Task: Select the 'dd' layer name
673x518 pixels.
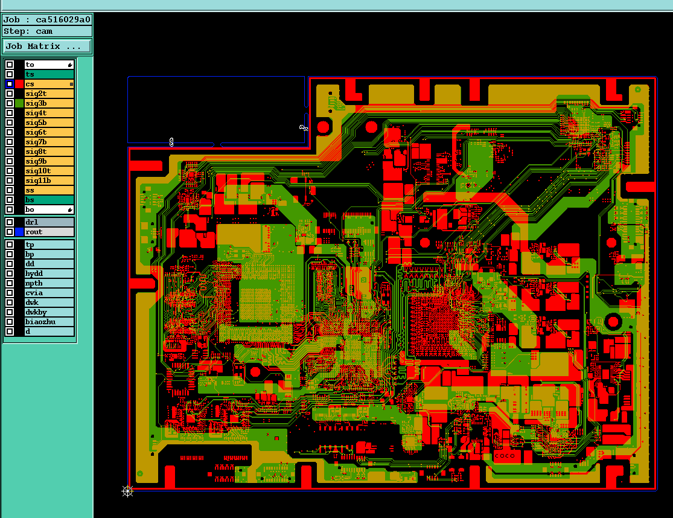Action: click(x=49, y=264)
